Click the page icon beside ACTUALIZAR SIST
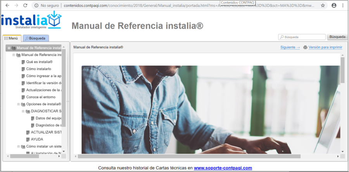This screenshot has width=349, height=172. coord(28,132)
